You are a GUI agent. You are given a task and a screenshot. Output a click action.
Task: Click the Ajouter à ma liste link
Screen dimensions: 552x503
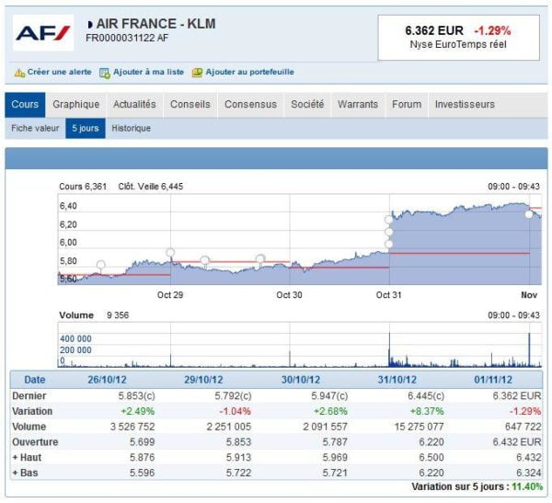point(148,72)
